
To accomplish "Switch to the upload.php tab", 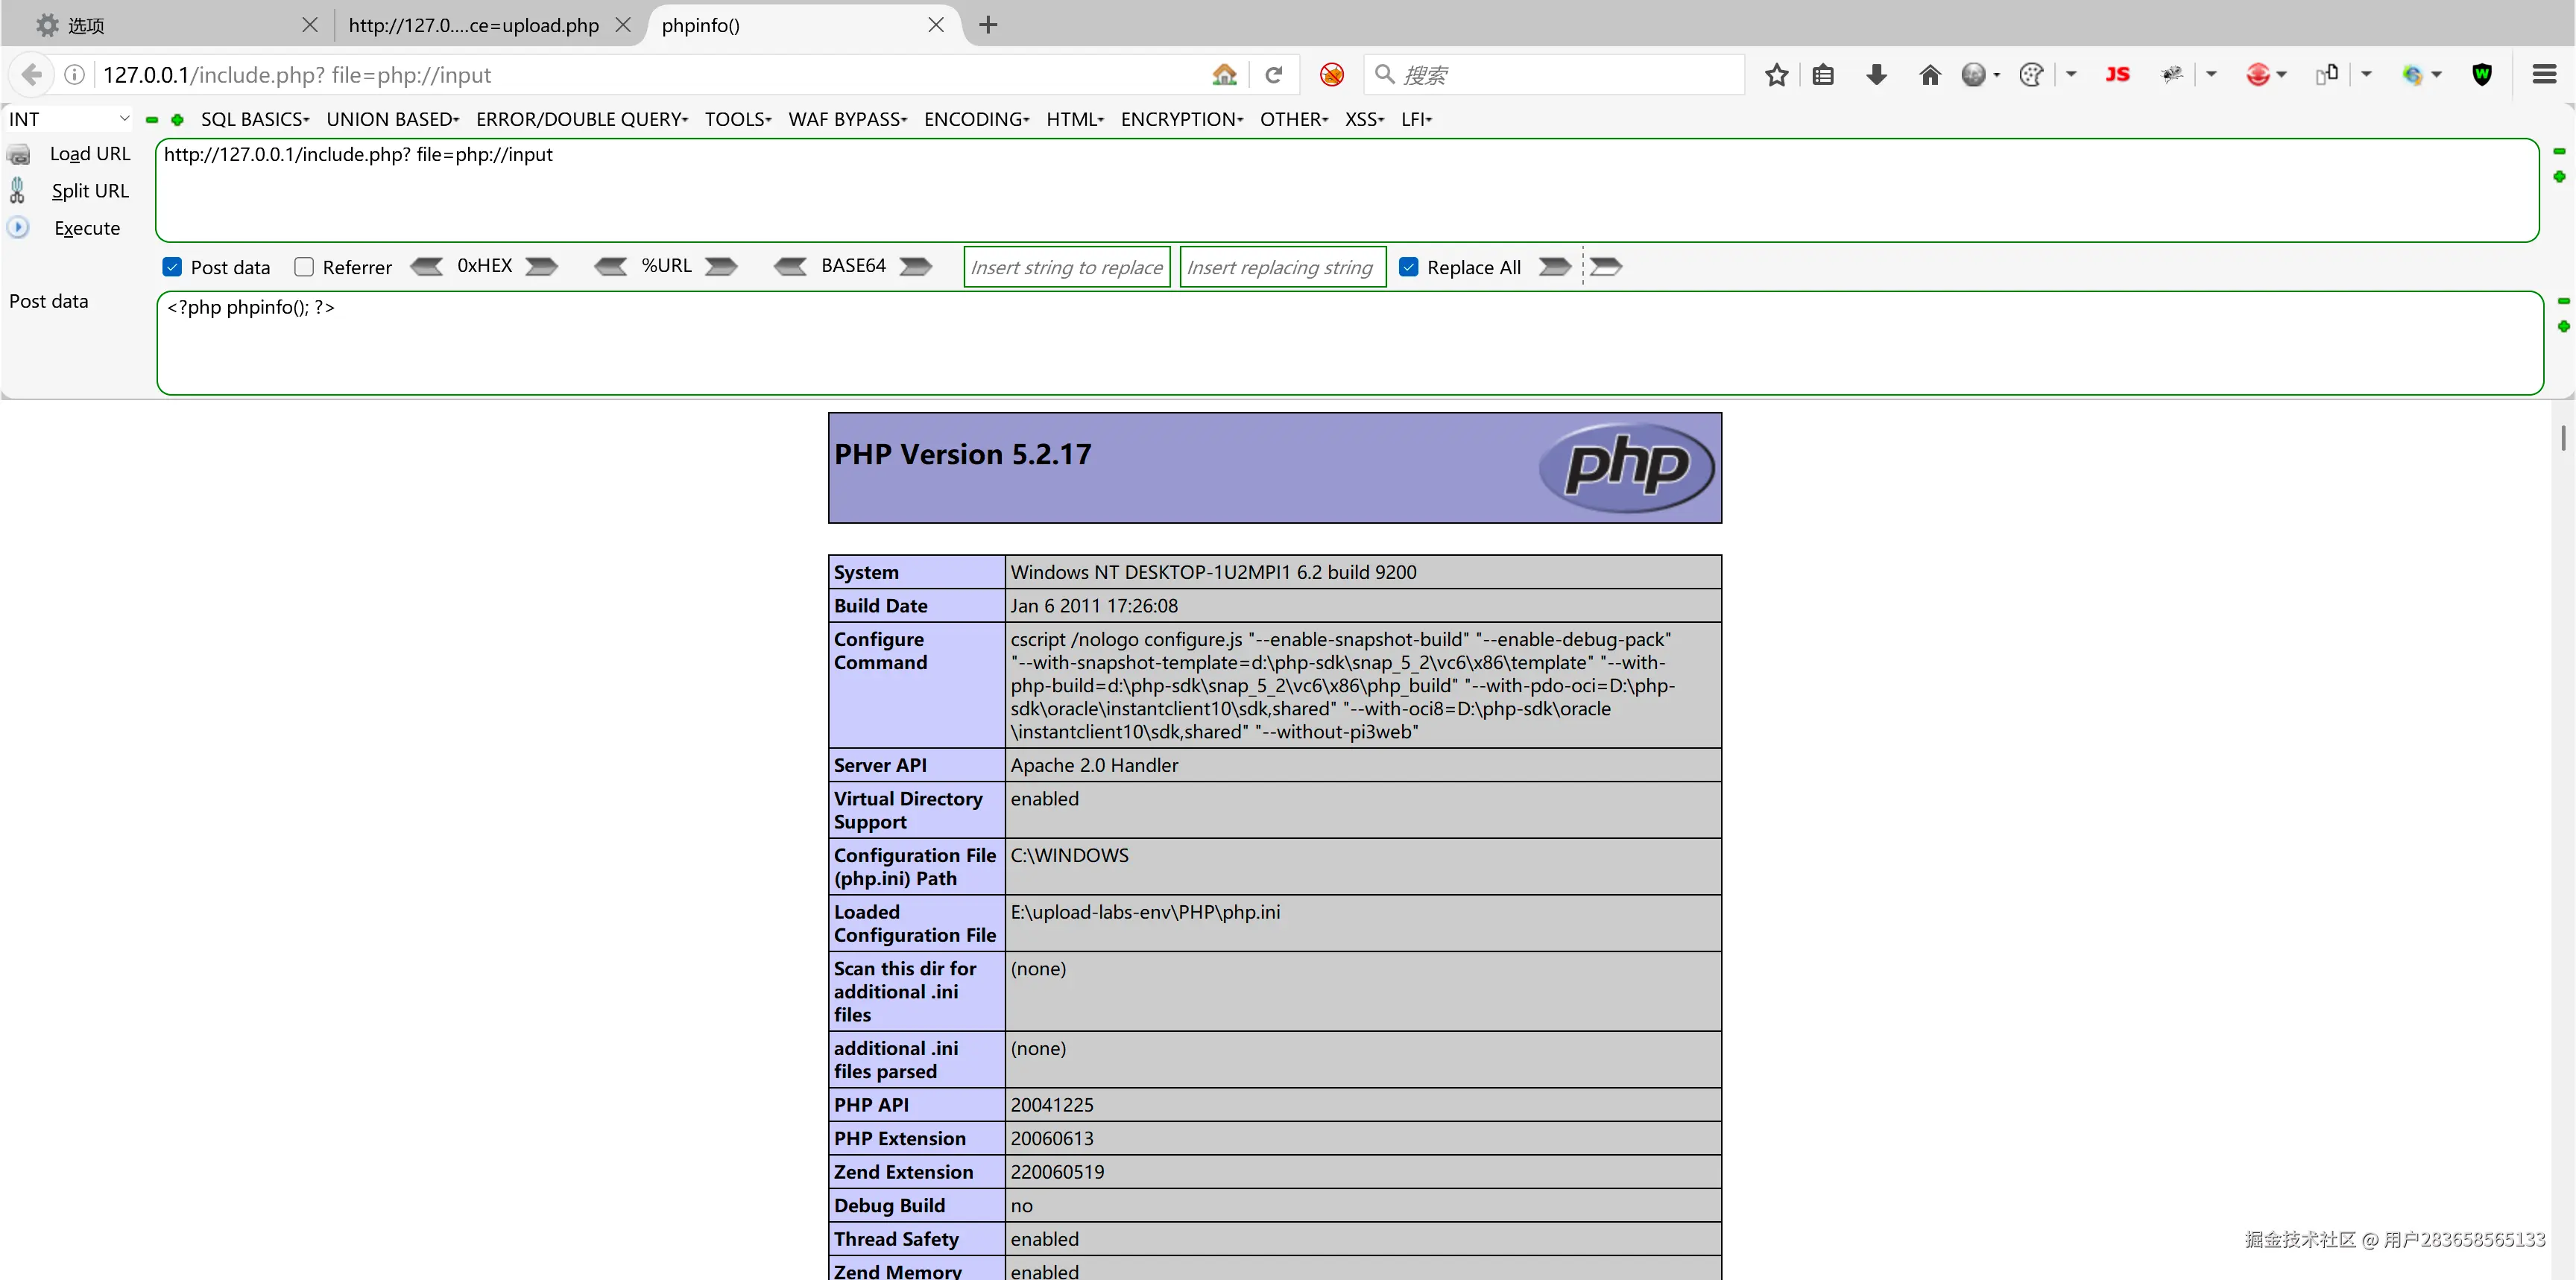I will [474, 26].
